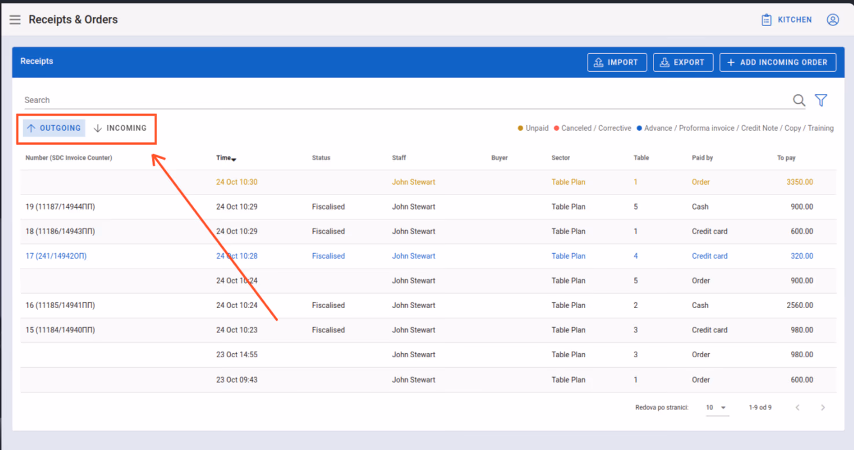
Task: Click the Import button
Action: click(x=617, y=63)
